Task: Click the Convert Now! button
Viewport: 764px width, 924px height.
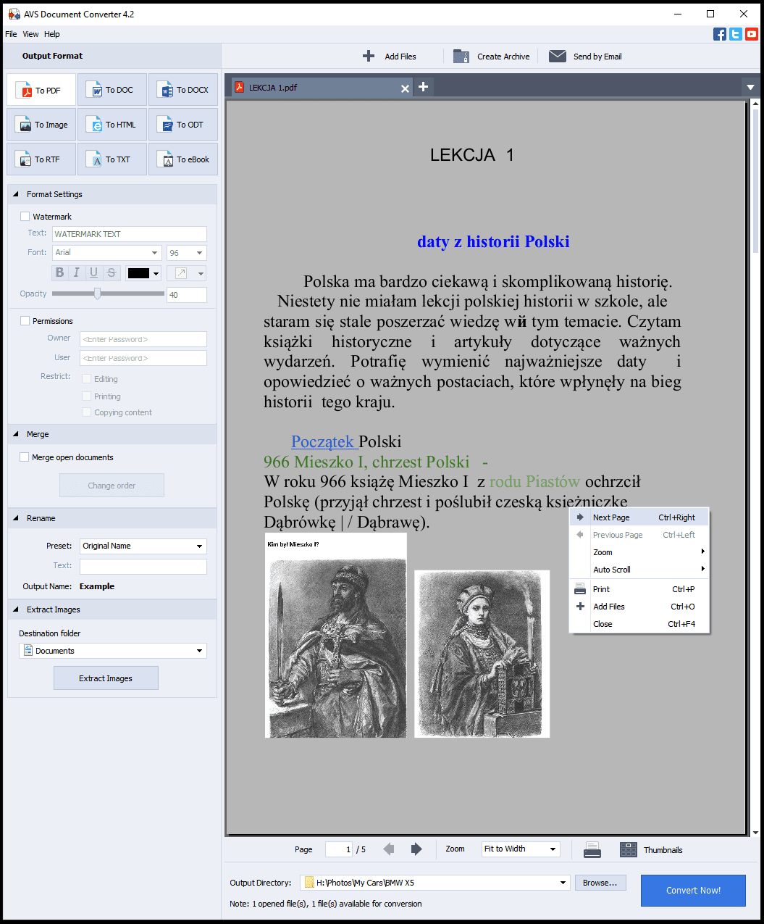Action: point(693,890)
